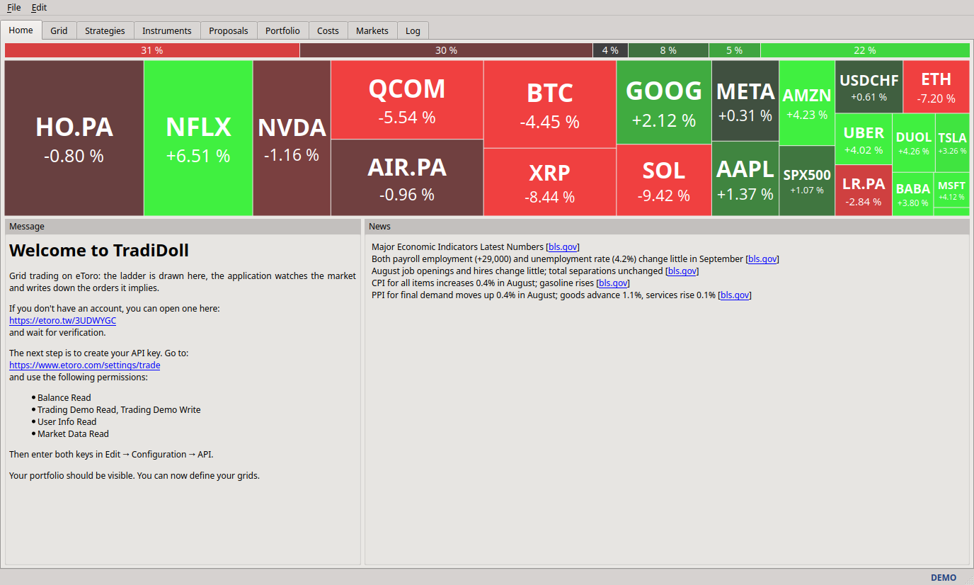
Task: Pick the NVDA tile in the heatmap
Action: pos(292,138)
